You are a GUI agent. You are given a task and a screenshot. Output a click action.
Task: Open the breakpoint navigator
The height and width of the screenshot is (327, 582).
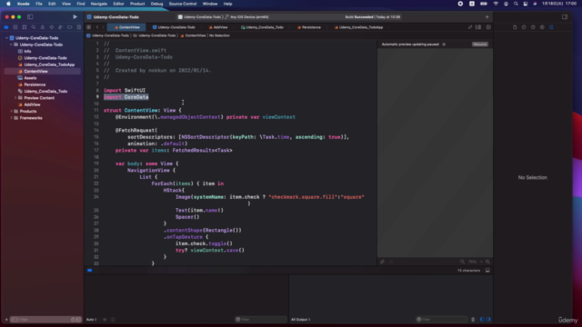coord(69,27)
